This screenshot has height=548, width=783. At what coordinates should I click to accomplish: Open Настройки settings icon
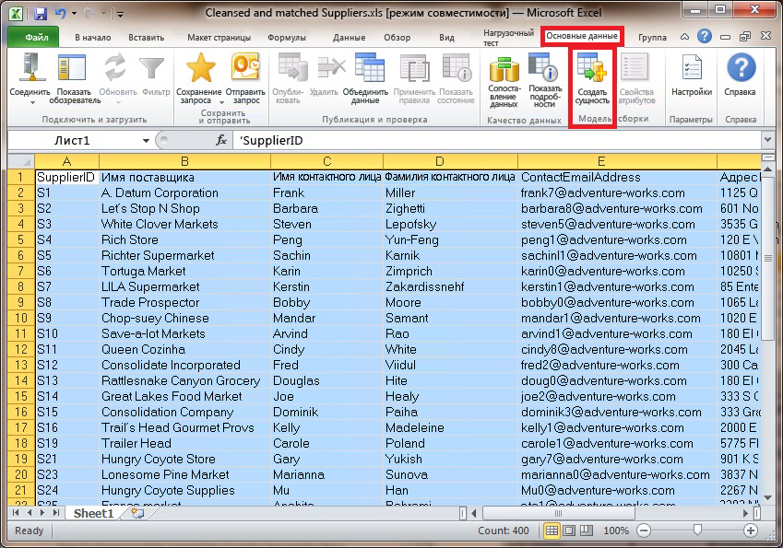(x=691, y=67)
